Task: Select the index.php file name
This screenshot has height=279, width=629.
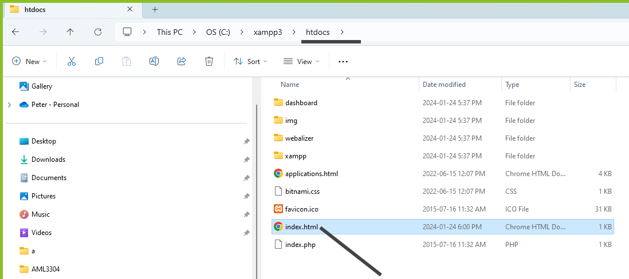Action: pyautogui.click(x=300, y=244)
